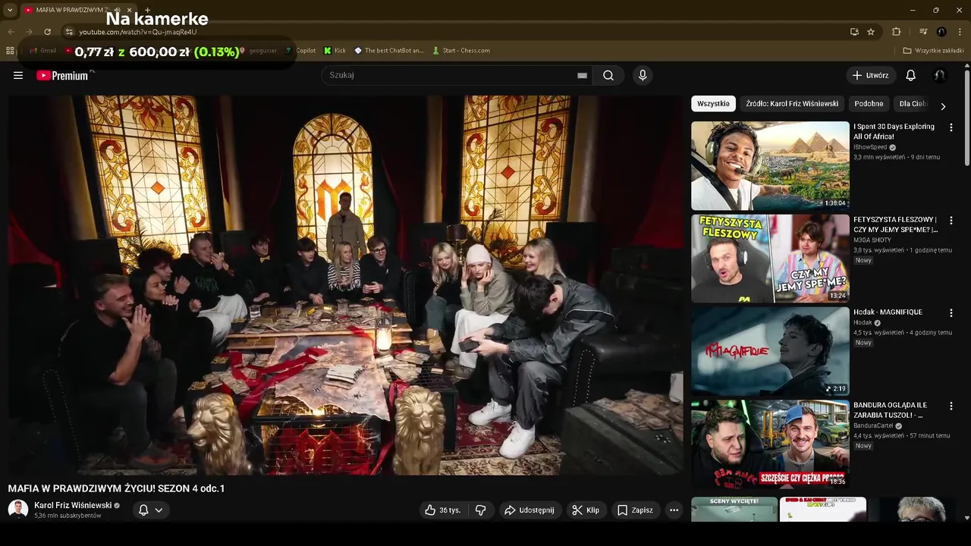
Task: Open browser media control icon
Action: 923,32
